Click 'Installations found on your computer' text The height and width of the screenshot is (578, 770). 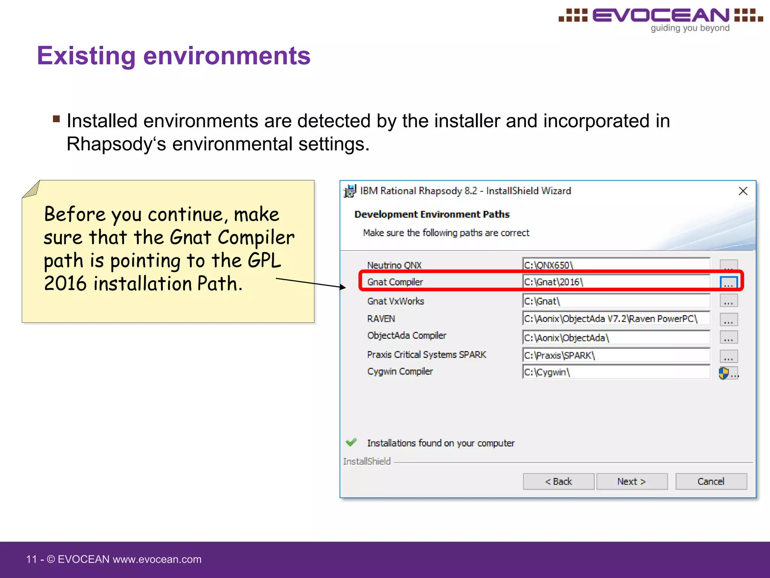[x=441, y=443]
